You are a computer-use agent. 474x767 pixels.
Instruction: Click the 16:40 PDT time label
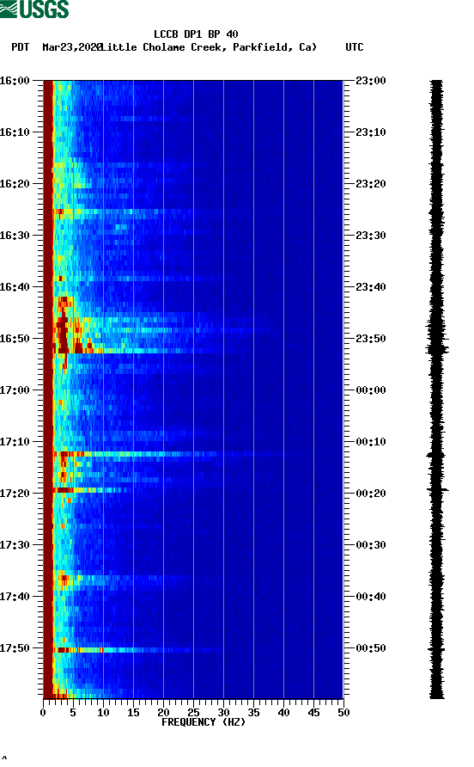[x=15, y=287]
